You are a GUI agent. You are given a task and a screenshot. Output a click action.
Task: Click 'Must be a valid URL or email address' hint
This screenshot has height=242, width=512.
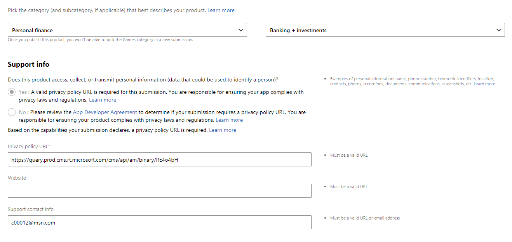click(365, 218)
